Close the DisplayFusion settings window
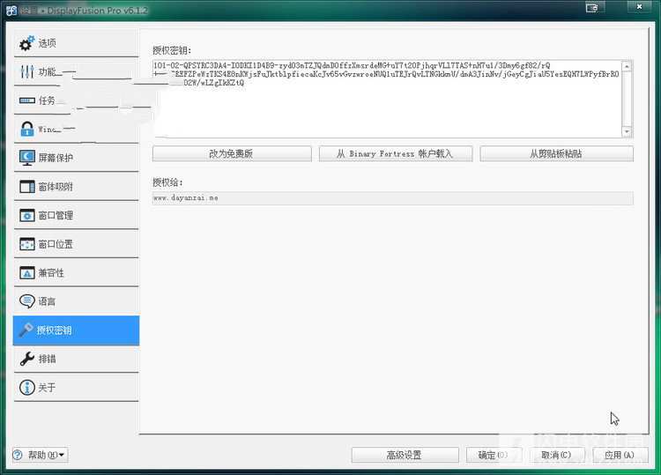The image size is (661, 475). click(x=639, y=7)
